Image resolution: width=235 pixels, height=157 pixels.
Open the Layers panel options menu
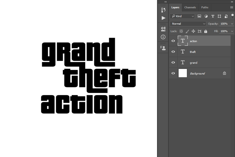pyautogui.click(x=232, y=7)
